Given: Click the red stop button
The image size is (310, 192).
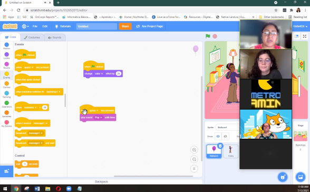Looking at the screenshot, I should click(x=215, y=36).
